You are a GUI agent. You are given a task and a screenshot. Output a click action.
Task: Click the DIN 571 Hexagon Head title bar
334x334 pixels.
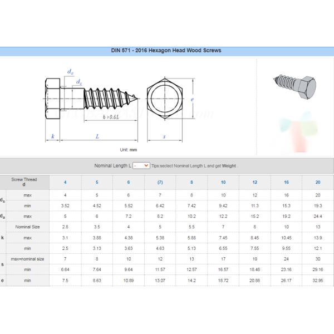tap(167, 51)
